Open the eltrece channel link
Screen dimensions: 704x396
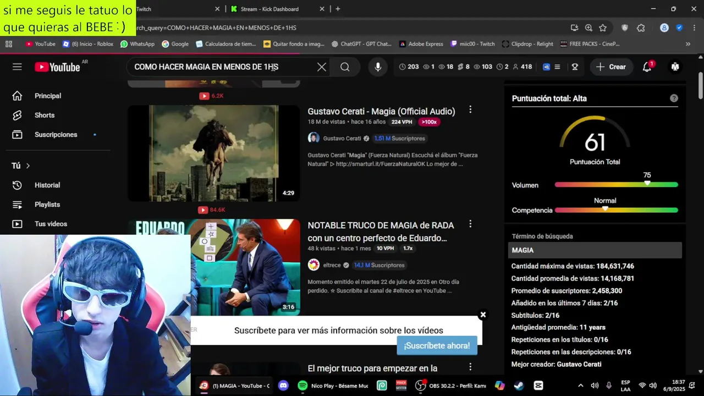coord(332,265)
